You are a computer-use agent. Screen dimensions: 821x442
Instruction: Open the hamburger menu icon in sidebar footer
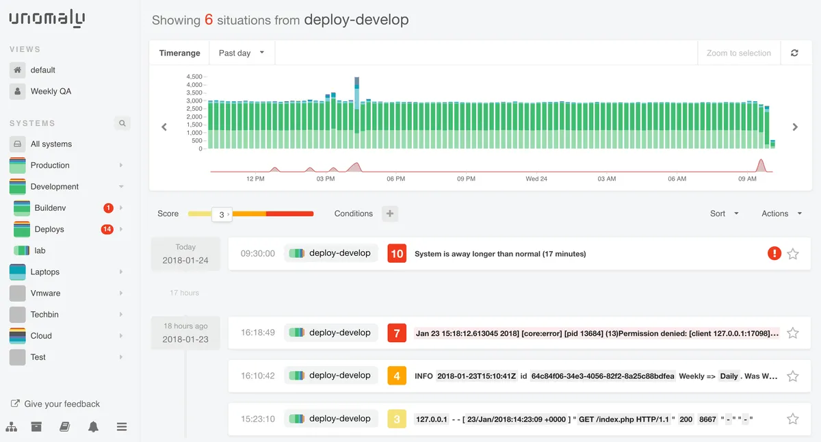(122, 427)
